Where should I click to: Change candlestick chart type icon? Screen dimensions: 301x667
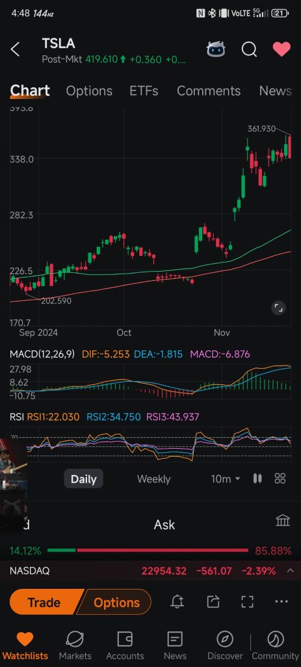tap(257, 479)
